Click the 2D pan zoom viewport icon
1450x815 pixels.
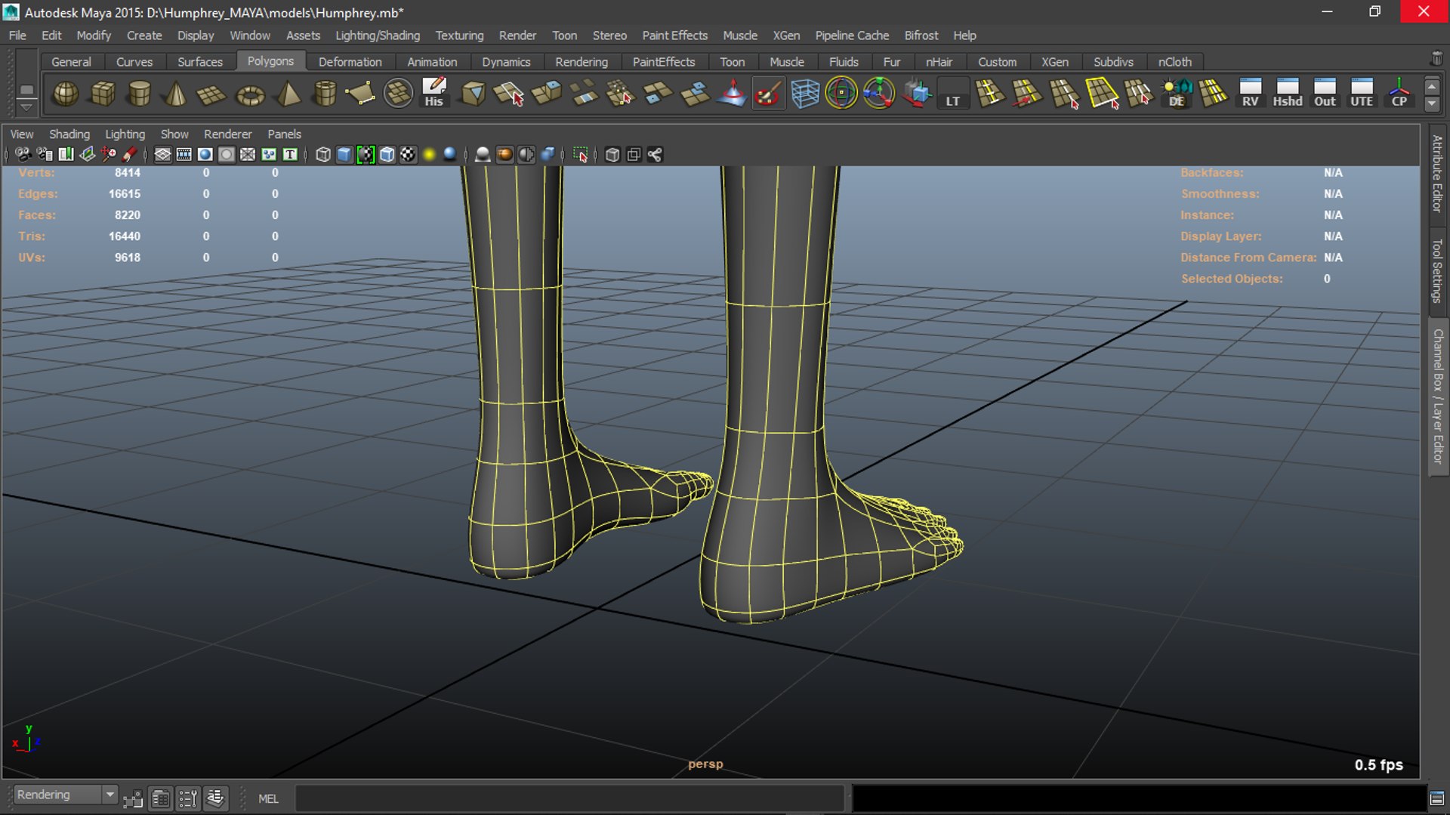click(x=109, y=155)
